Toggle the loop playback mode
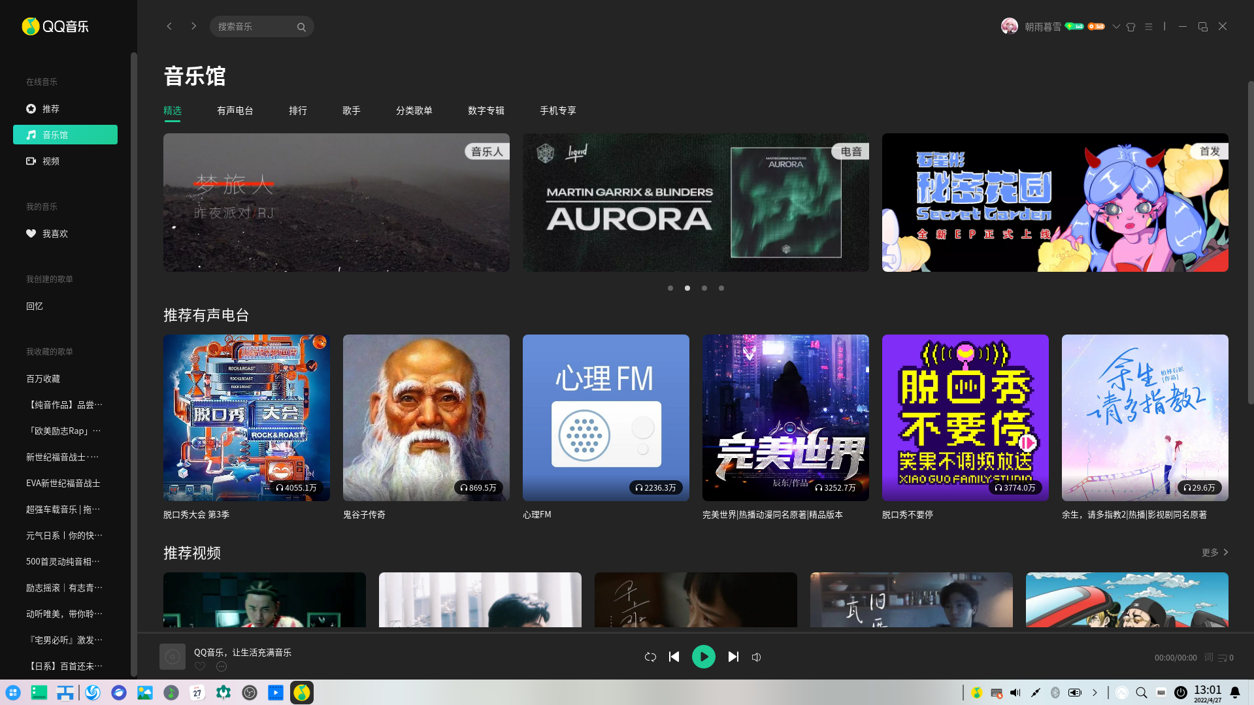Viewport: 1254px width, 705px height. pos(650,657)
